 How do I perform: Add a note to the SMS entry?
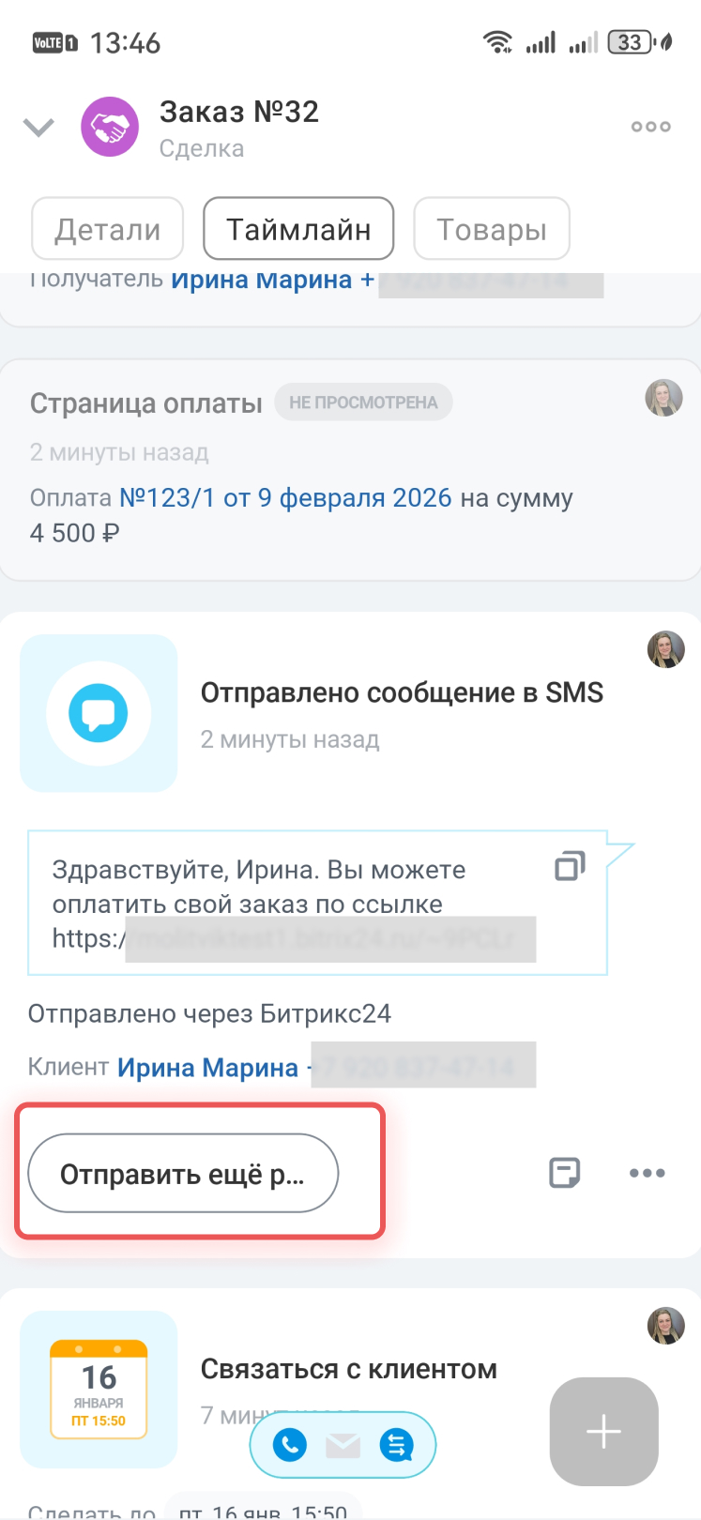click(564, 1173)
